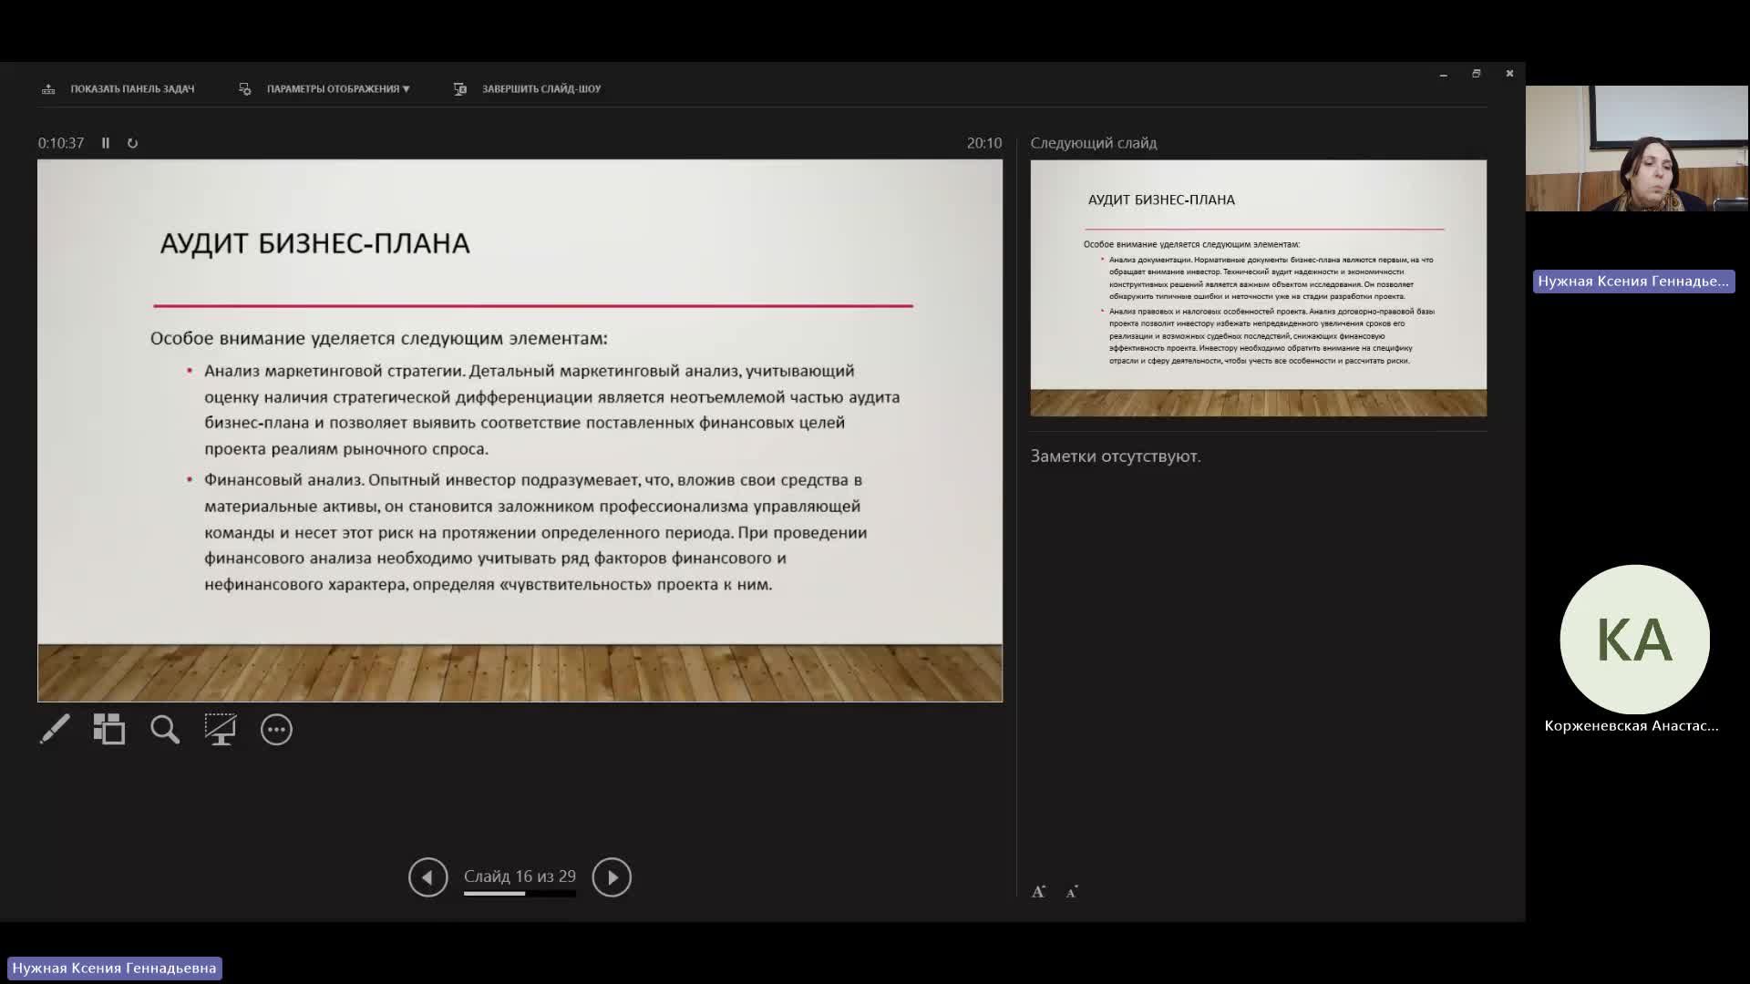The image size is (1750, 984).
Task: Click the Корженевская Анастас... participant name
Action: (x=1632, y=726)
